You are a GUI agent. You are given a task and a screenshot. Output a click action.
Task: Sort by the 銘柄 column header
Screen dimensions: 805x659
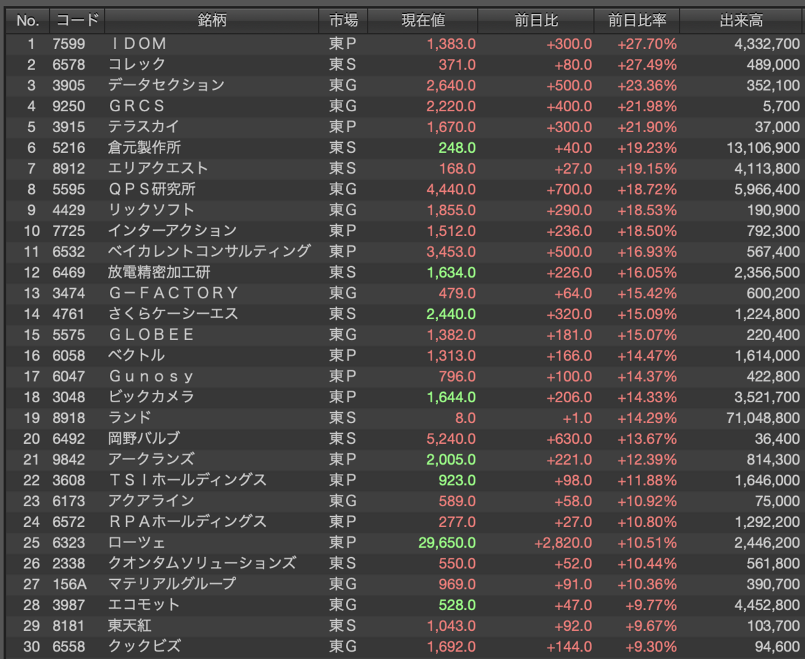(212, 21)
